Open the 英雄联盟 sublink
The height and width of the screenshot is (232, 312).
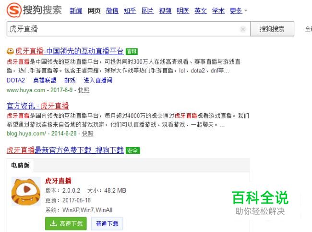[x=45, y=80]
